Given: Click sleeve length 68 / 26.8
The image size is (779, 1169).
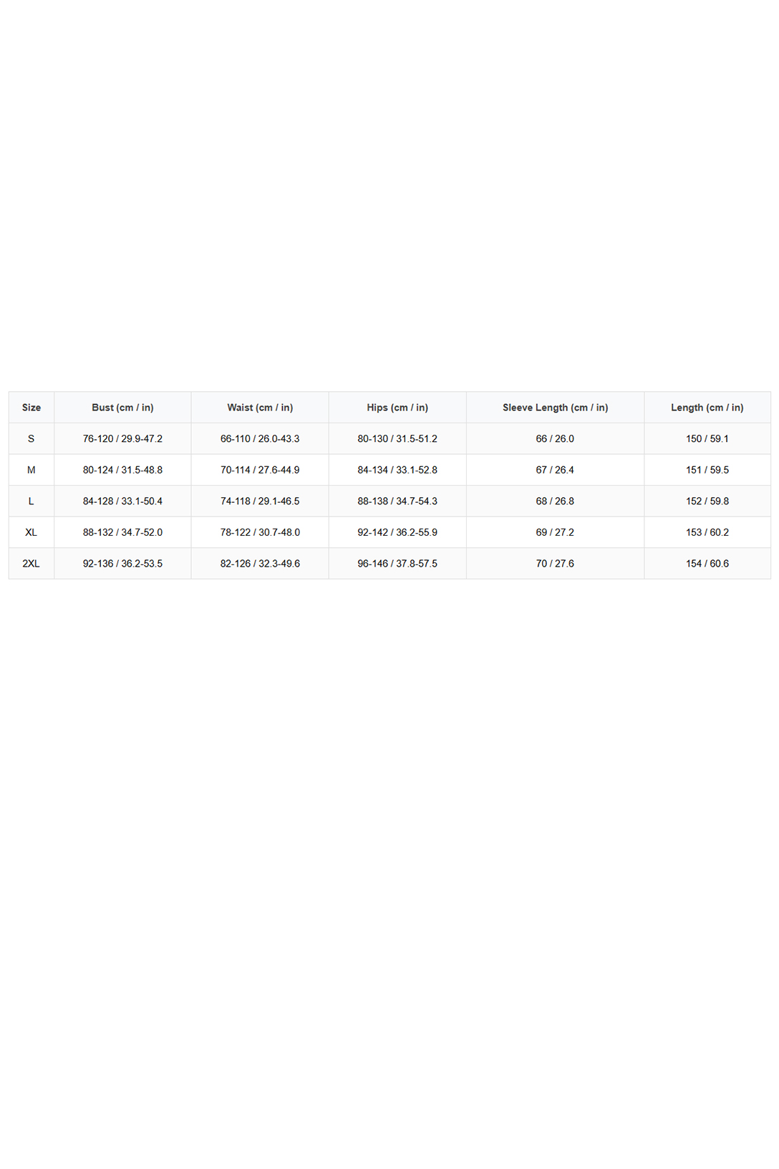Looking at the screenshot, I should click(x=555, y=501).
